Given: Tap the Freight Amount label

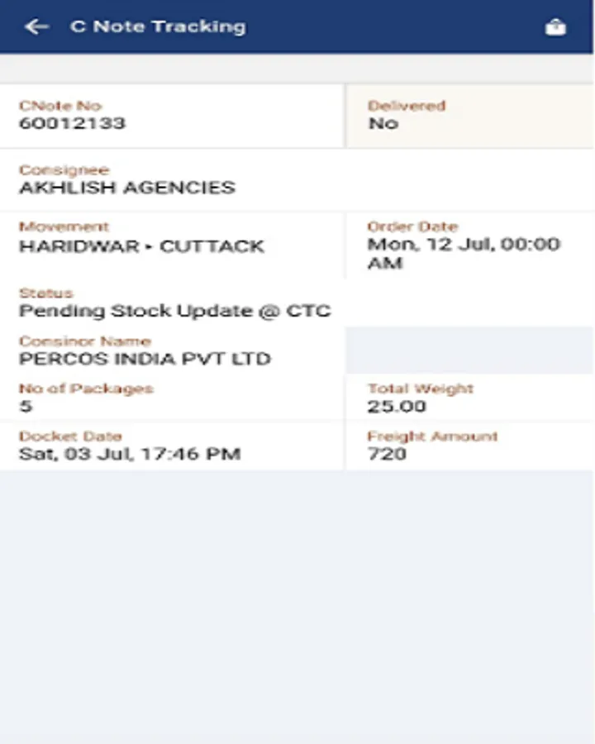Looking at the screenshot, I should [x=432, y=436].
